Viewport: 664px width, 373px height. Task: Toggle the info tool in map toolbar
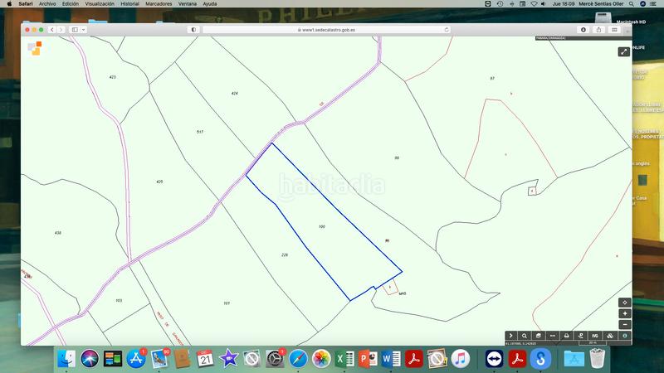[x=625, y=336]
